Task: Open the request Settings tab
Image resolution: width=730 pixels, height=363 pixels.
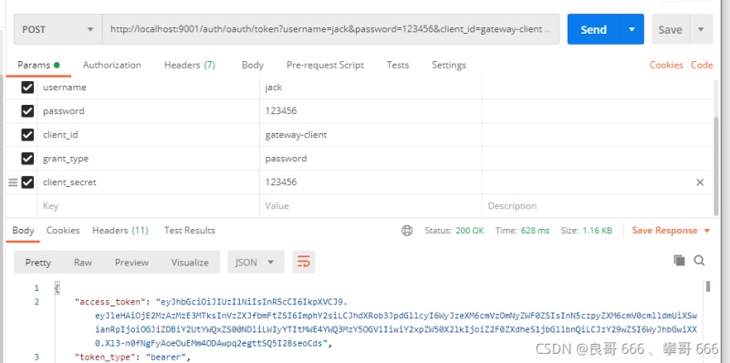Action: point(449,65)
